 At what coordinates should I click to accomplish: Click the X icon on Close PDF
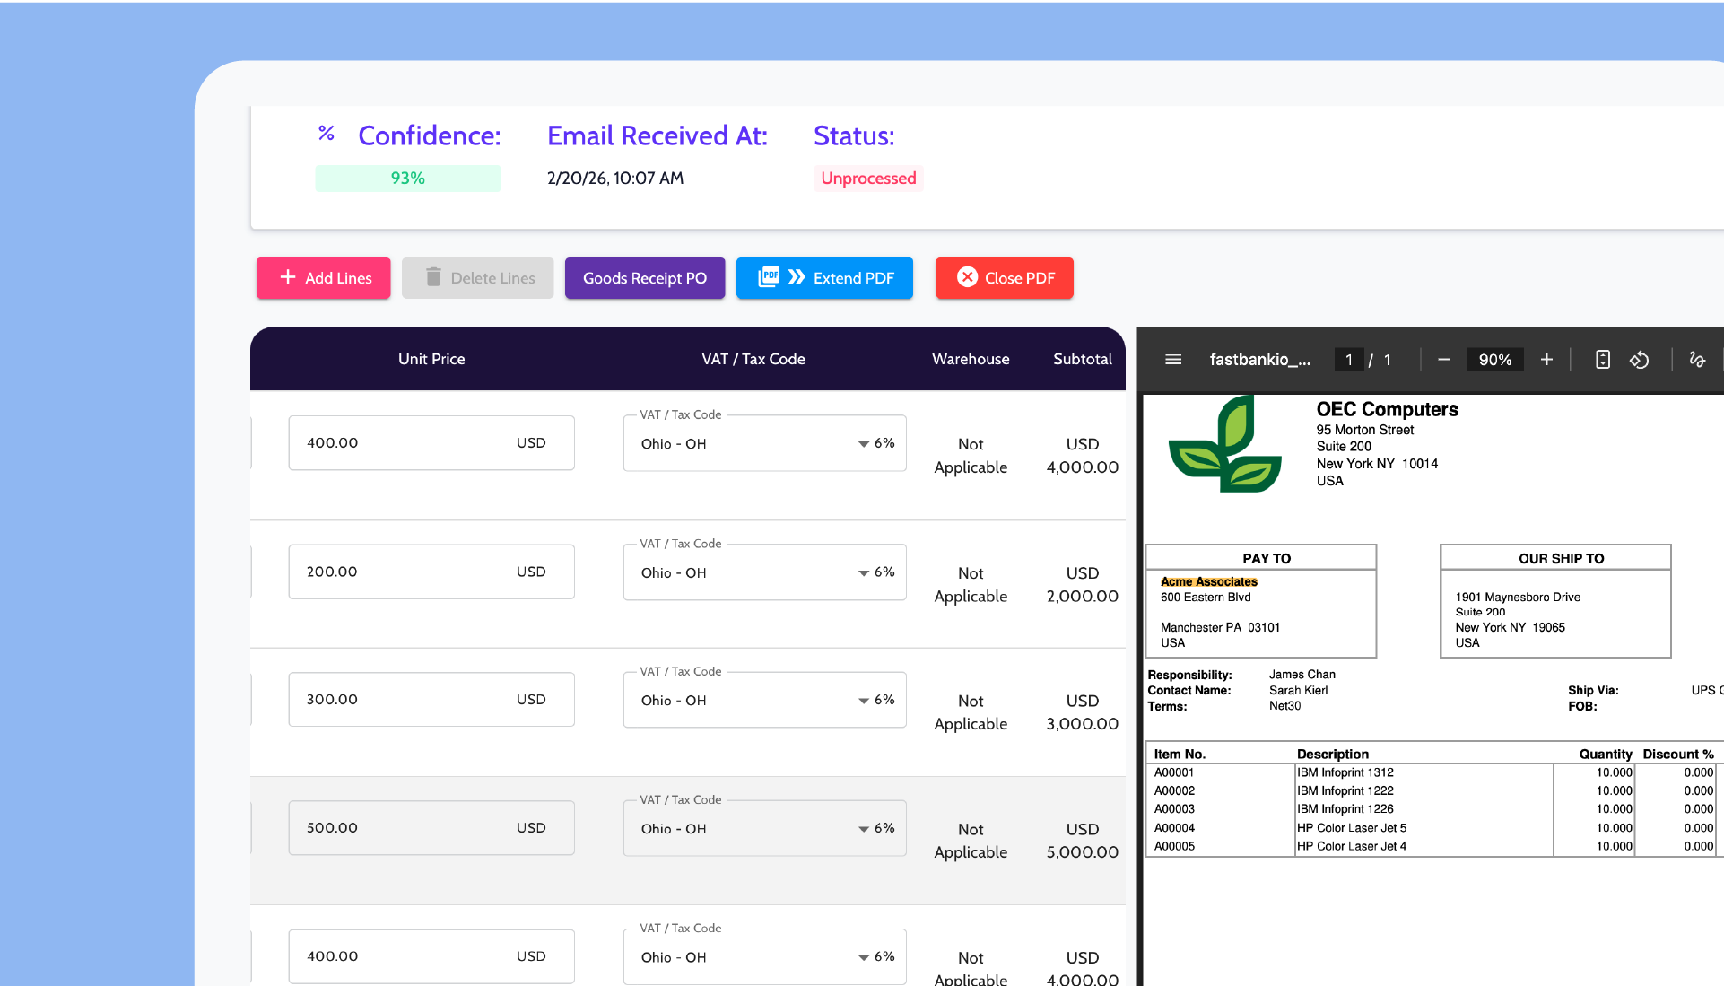(x=967, y=277)
